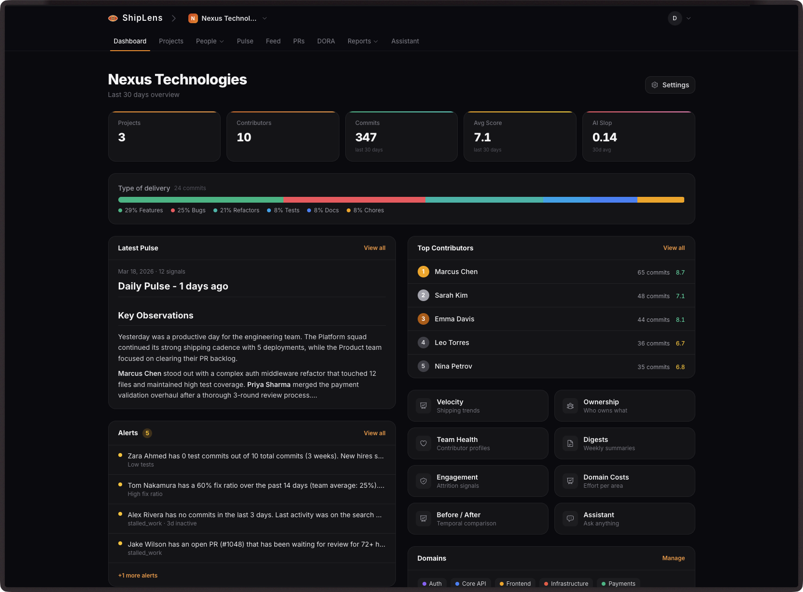Open the Reports dropdown menu
Viewport: 803px width, 592px height.
362,41
